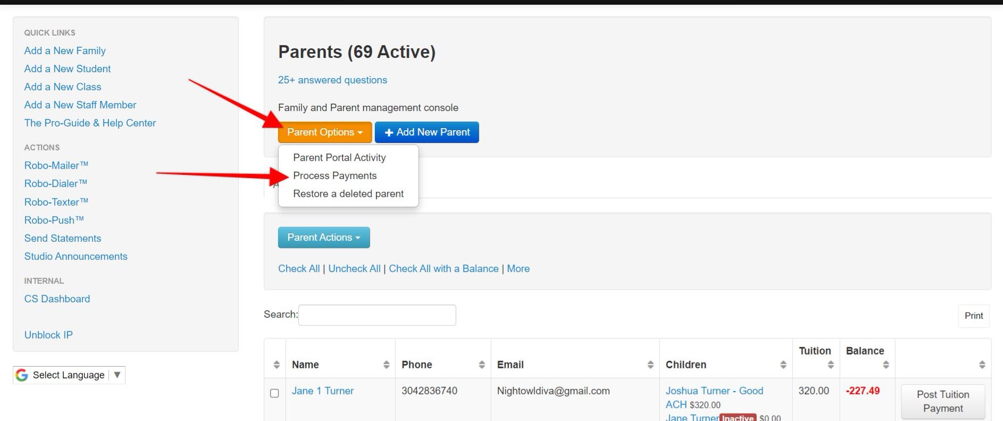
Task: Click the Post Tuition Payment button
Action: [x=943, y=401]
